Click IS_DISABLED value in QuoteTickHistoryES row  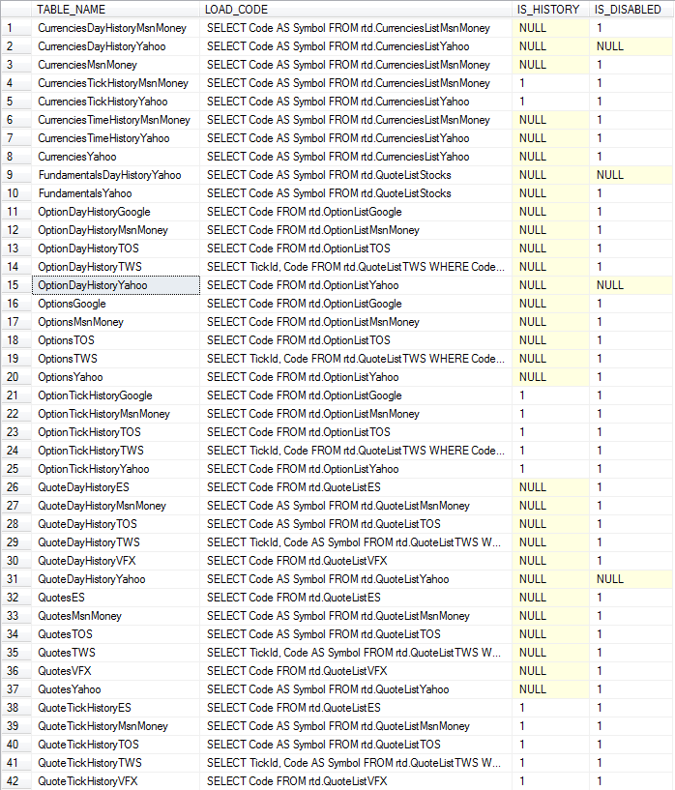pyautogui.click(x=631, y=709)
